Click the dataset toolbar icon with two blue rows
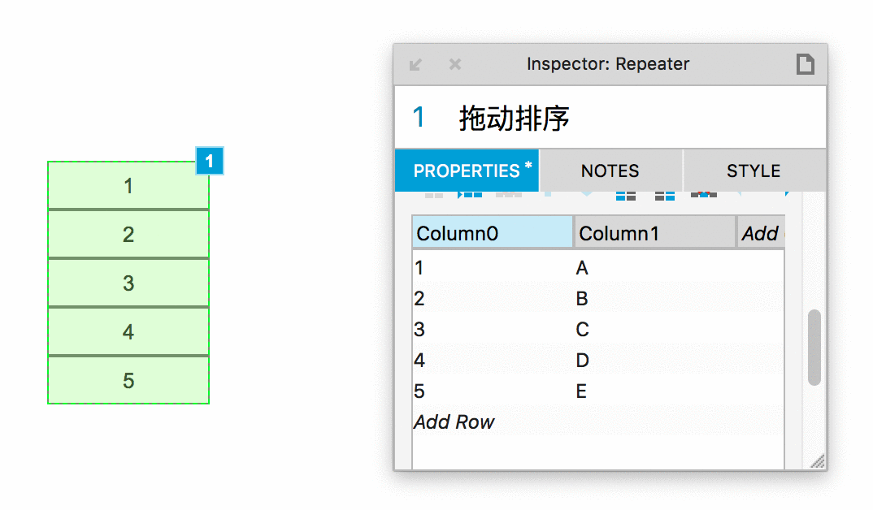The width and height of the screenshot is (873, 510). tap(626, 195)
